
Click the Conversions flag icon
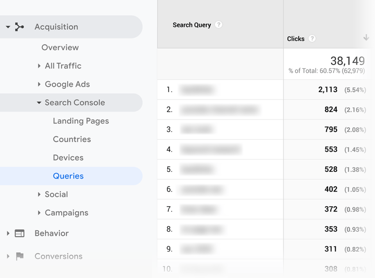pos(19,256)
